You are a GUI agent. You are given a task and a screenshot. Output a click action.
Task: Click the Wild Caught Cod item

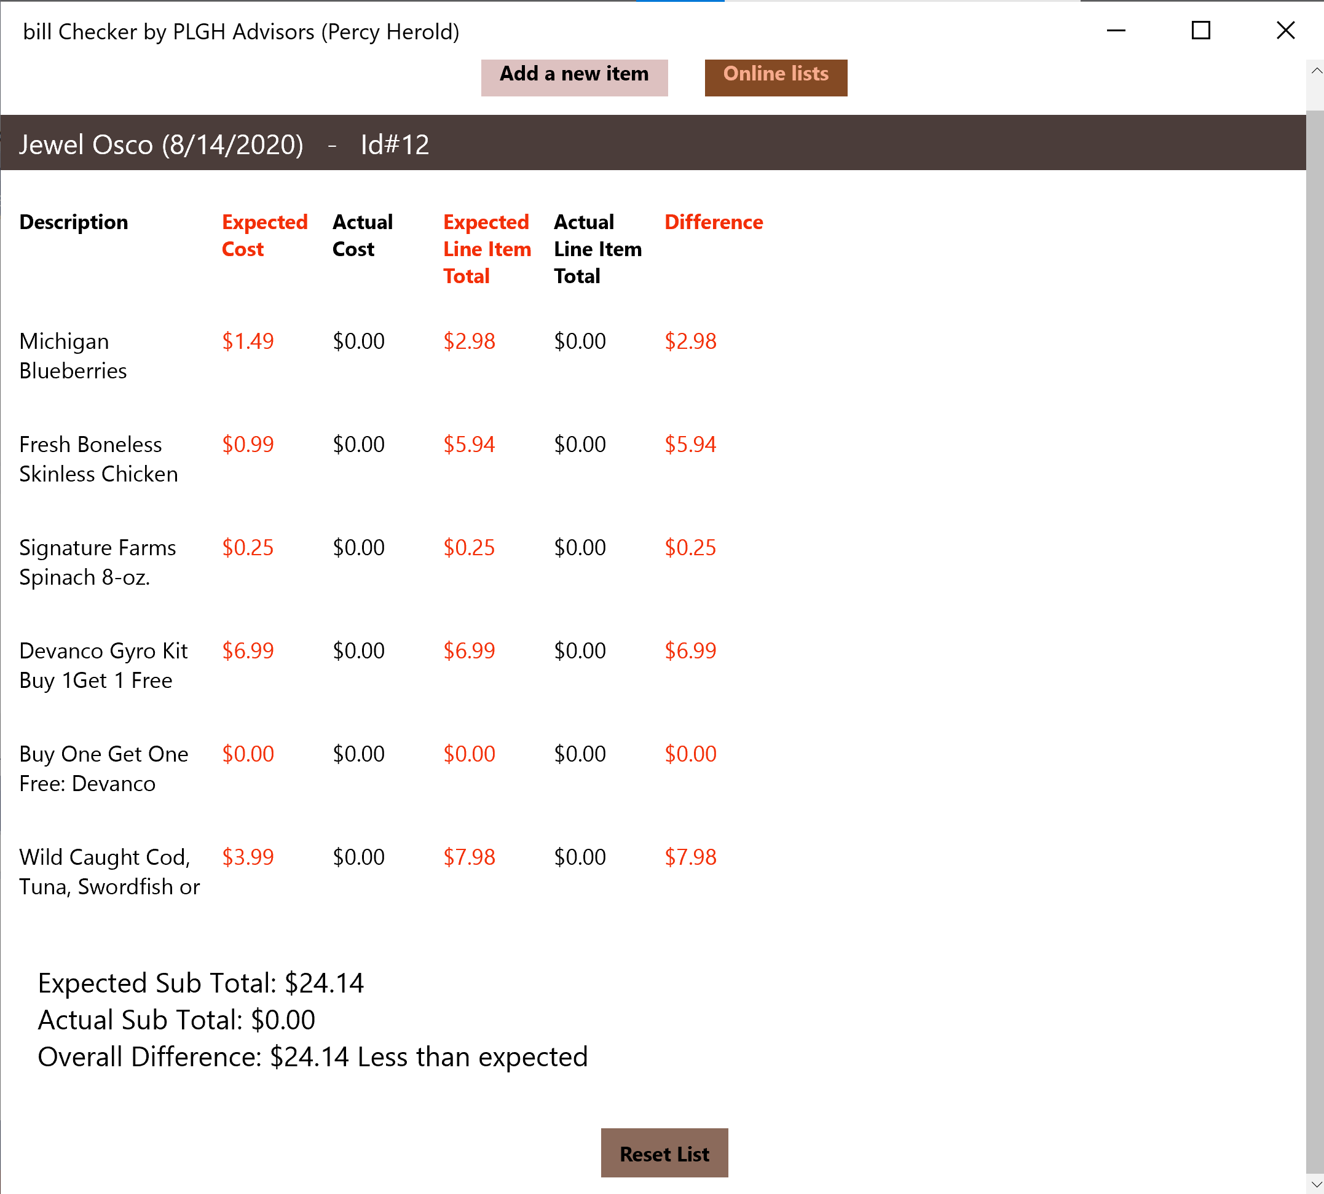coord(108,871)
